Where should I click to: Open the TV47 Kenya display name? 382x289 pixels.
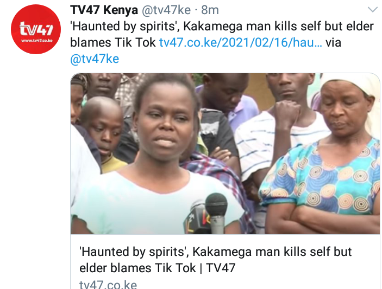click(104, 10)
